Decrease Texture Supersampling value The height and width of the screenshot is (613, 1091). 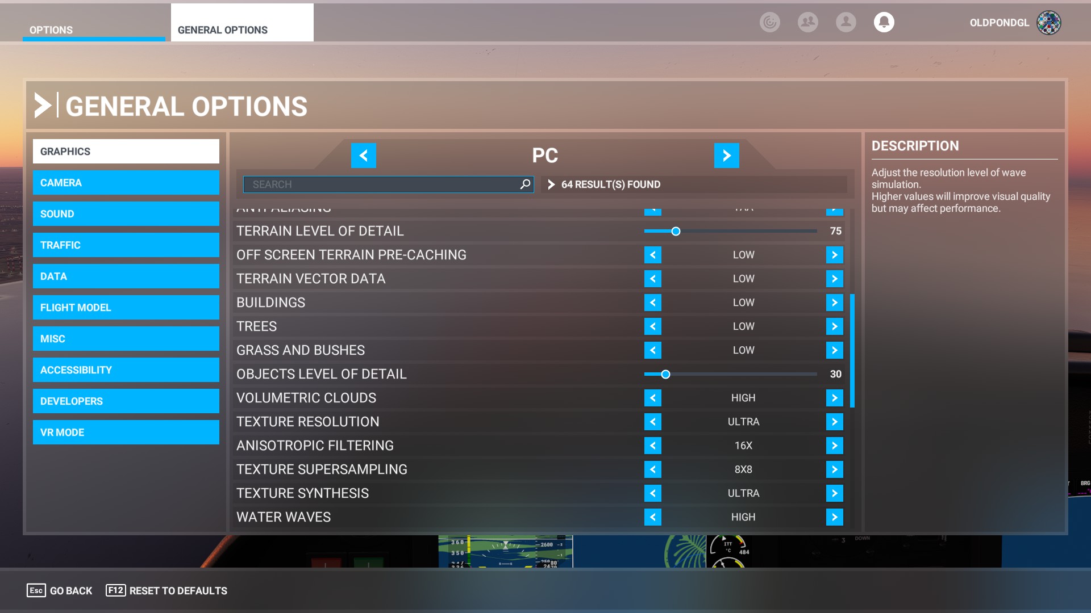653,469
